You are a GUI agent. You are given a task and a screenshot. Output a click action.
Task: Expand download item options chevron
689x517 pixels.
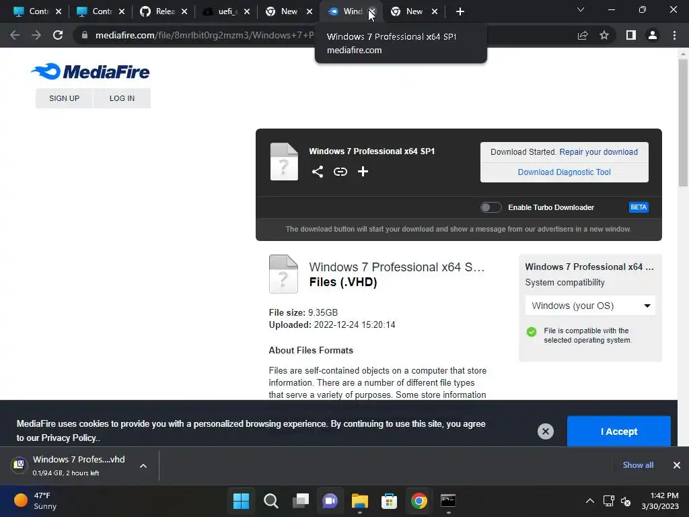(143, 466)
